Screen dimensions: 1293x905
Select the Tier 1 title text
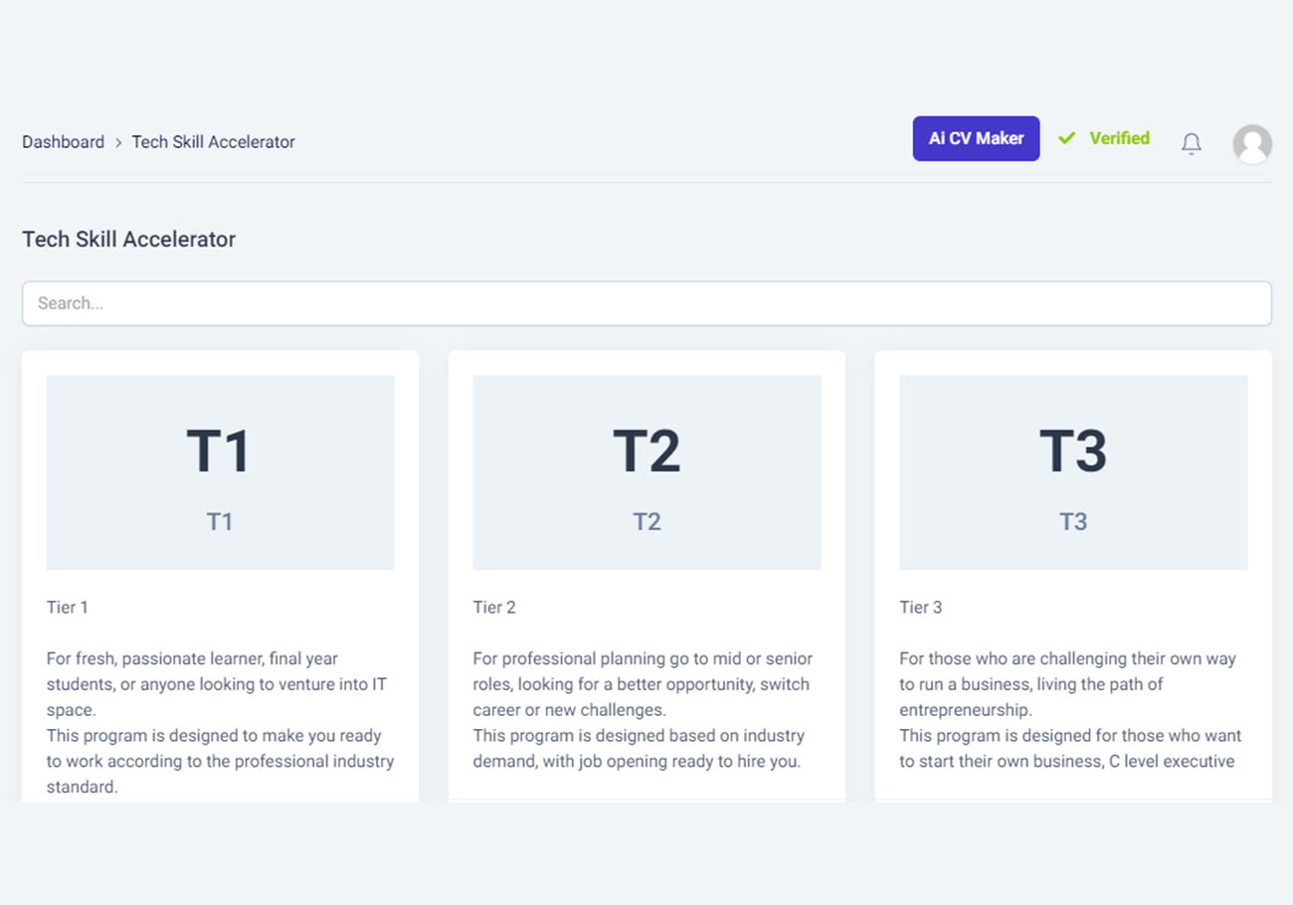tap(68, 607)
